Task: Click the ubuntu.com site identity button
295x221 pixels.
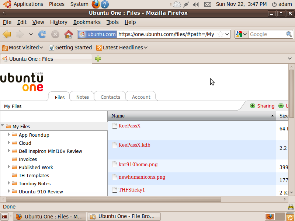Action: point(97,34)
